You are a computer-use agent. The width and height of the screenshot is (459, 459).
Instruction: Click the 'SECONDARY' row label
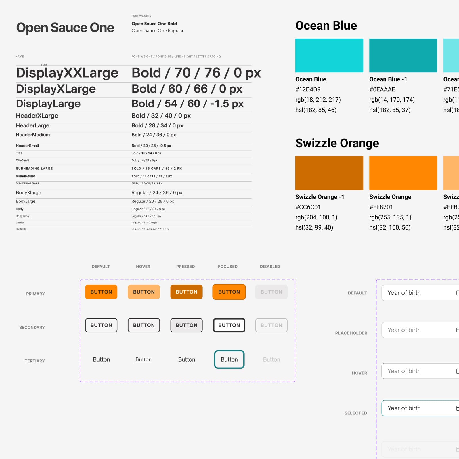click(32, 328)
